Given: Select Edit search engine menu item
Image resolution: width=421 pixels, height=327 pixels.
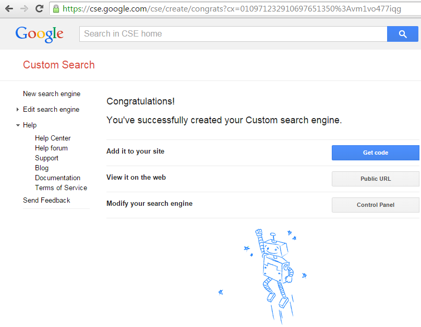Looking at the screenshot, I should click(51, 110).
